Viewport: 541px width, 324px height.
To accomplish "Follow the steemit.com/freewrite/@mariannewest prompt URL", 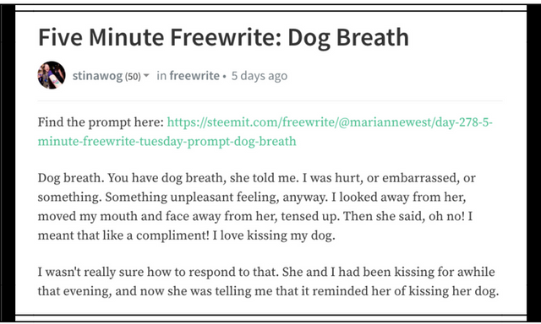I will click(330, 121).
